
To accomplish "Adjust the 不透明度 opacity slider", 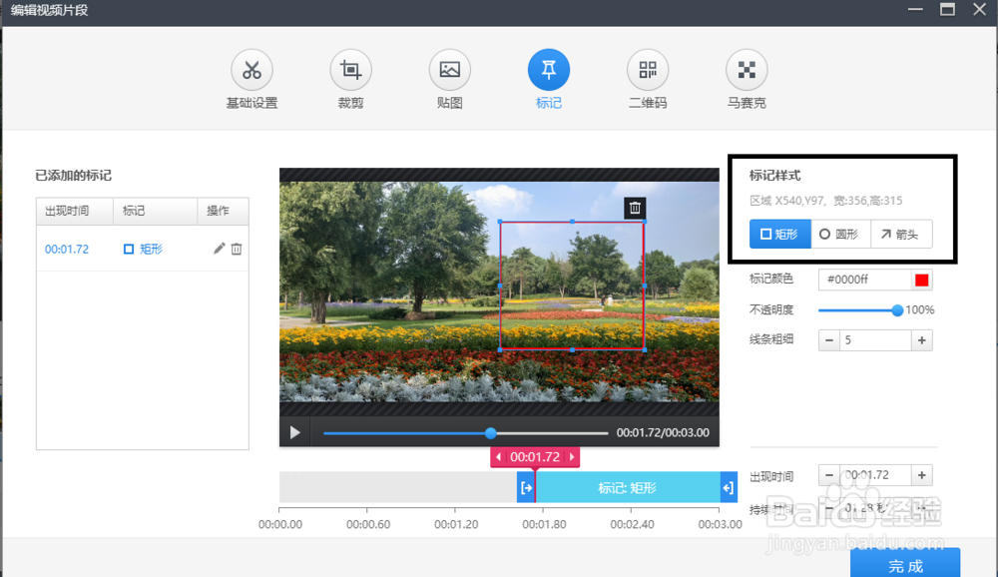I will 899,309.
